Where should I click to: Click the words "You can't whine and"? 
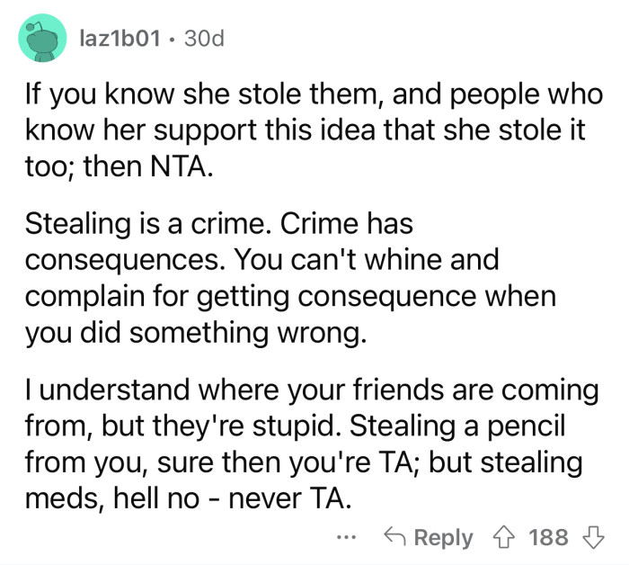tap(367, 260)
